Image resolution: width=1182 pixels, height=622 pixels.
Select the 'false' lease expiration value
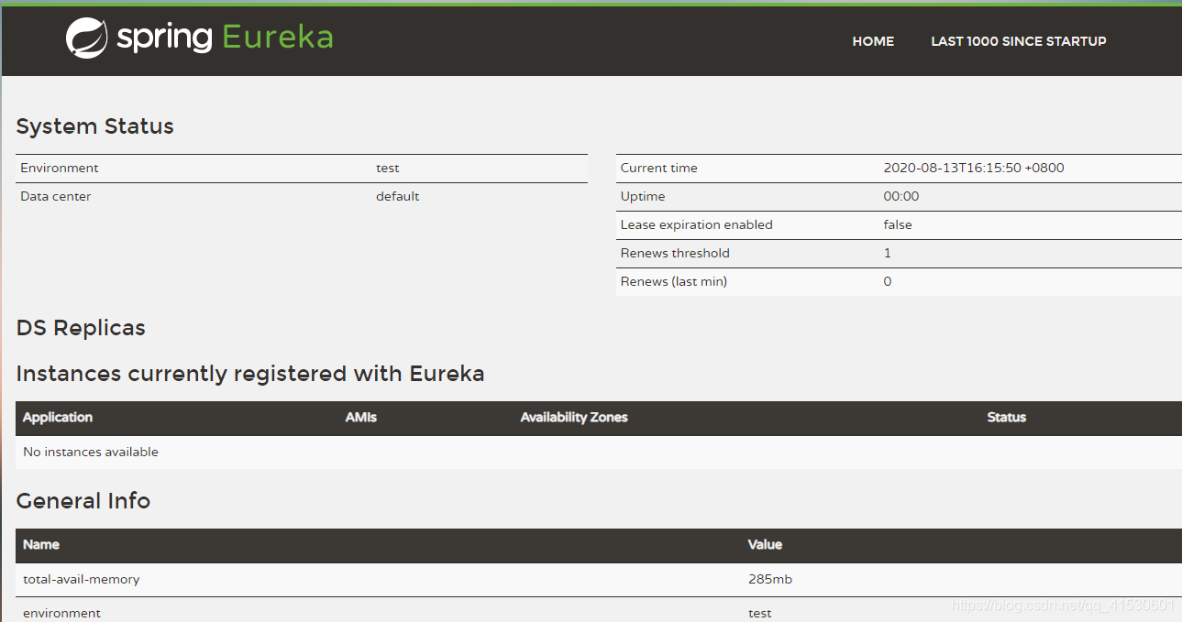click(x=898, y=225)
